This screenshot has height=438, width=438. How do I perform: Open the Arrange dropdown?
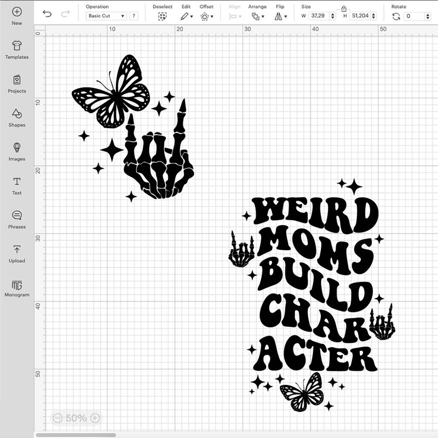tap(256, 15)
